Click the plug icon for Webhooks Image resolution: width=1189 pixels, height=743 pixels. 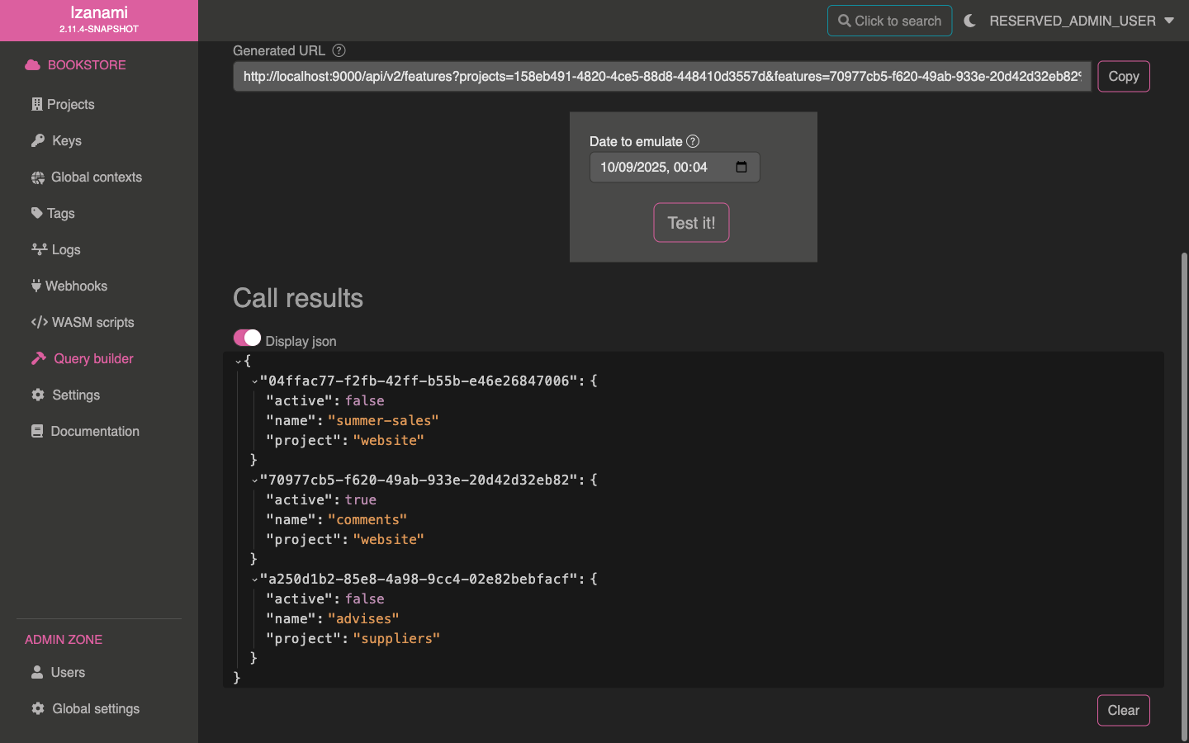click(36, 286)
